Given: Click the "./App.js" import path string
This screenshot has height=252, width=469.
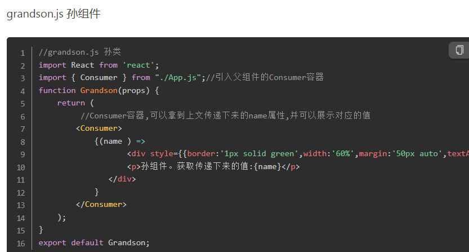Looking at the screenshot, I should tap(178, 78).
